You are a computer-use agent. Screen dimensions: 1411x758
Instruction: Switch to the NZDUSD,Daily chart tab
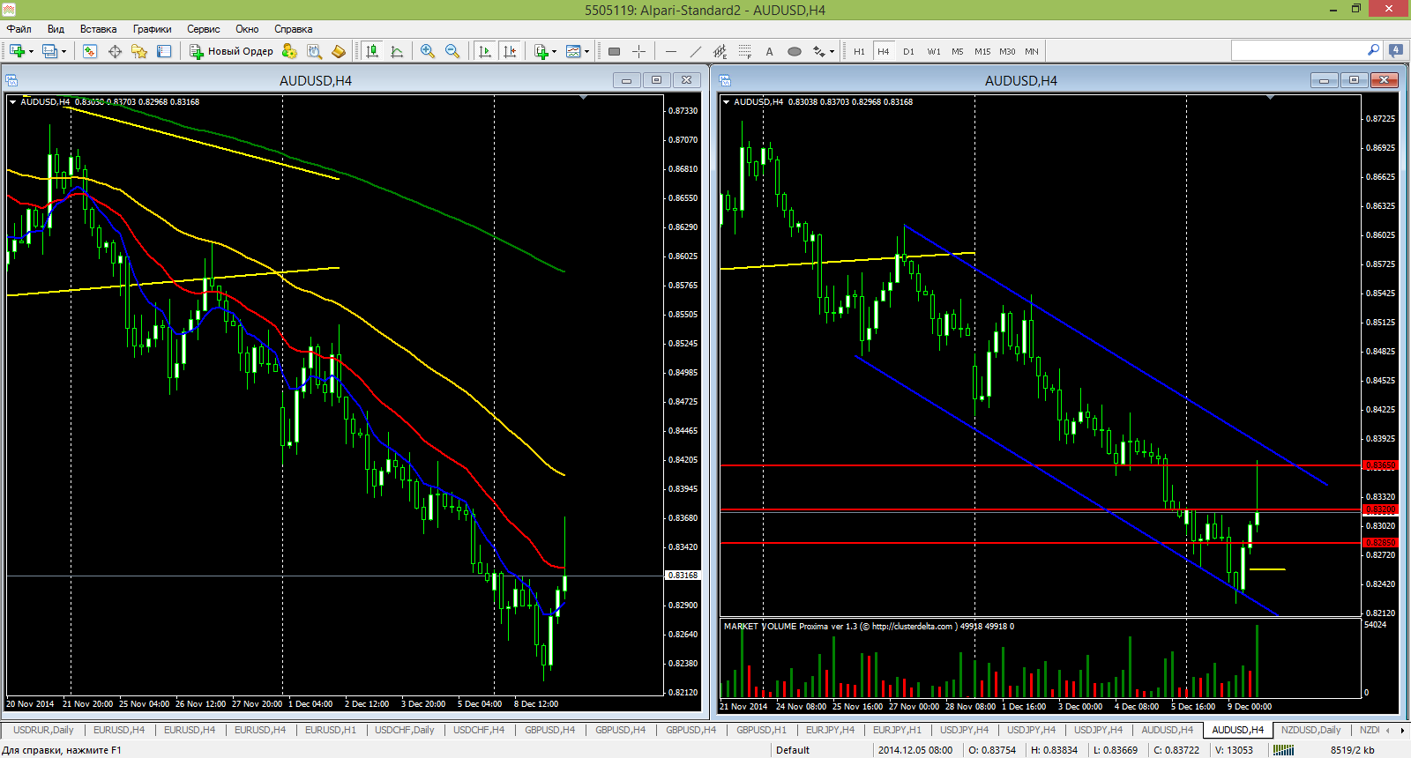click(1310, 730)
